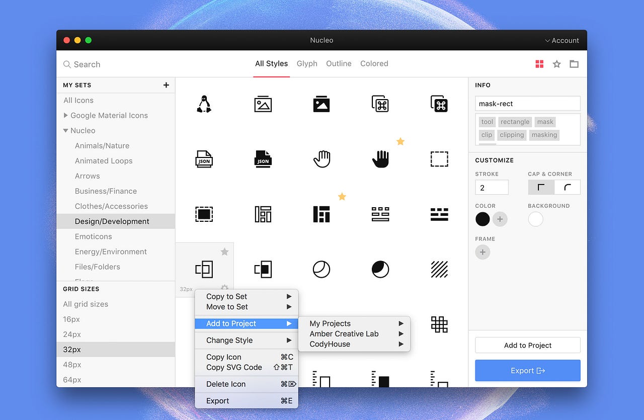Toggle the favorite star above the black hand icon
Viewport: 644px width, 420px height.
pos(400,141)
